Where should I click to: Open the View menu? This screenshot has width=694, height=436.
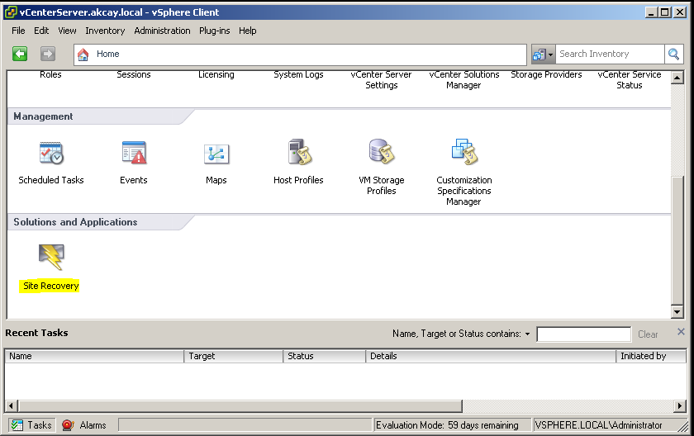pos(67,31)
